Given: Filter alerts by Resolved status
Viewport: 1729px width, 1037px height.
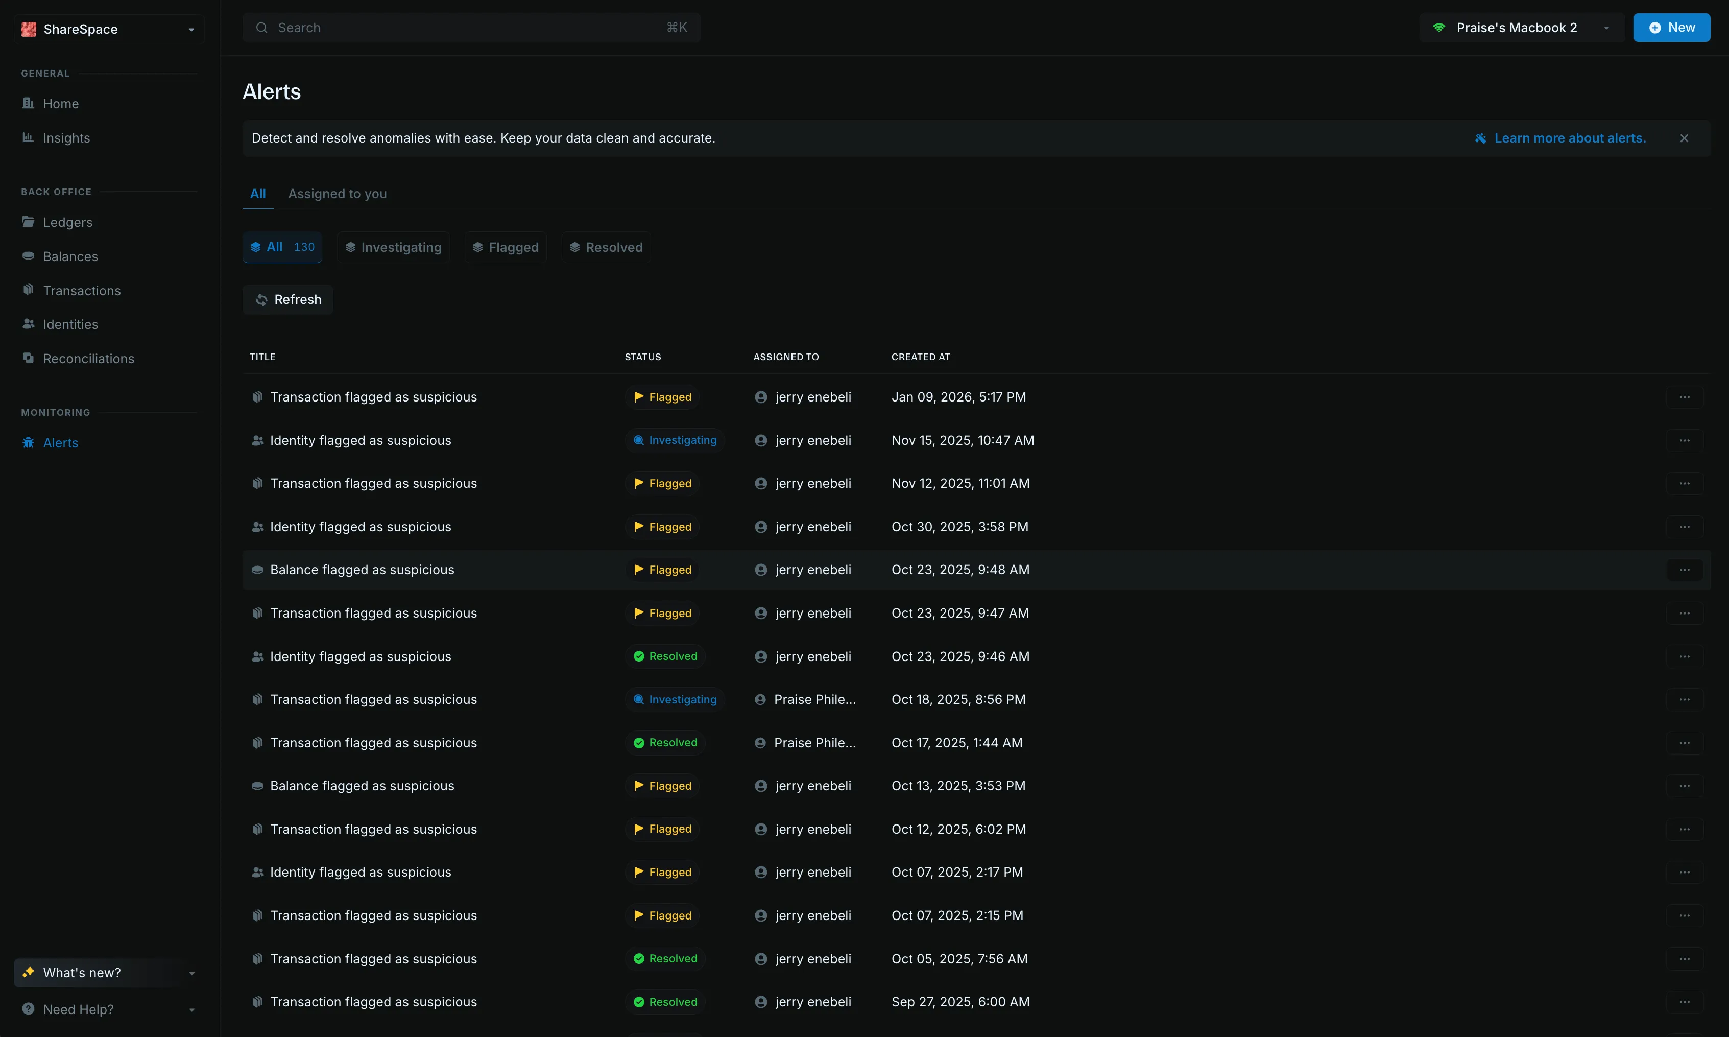Looking at the screenshot, I should pos(606,247).
